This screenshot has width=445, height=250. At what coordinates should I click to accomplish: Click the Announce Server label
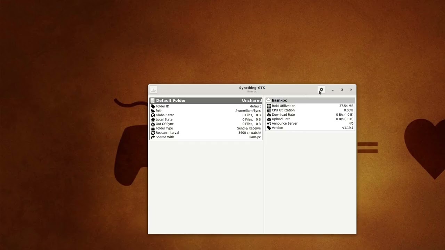click(284, 124)
